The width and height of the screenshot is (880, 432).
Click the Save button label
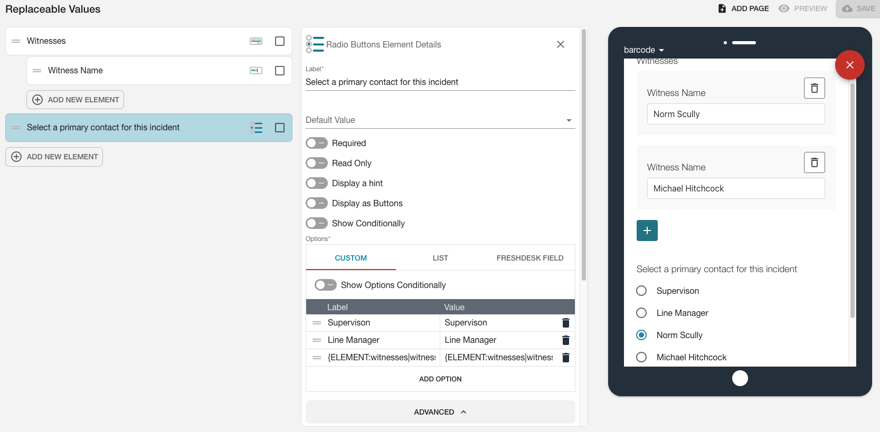pos(866,8)
